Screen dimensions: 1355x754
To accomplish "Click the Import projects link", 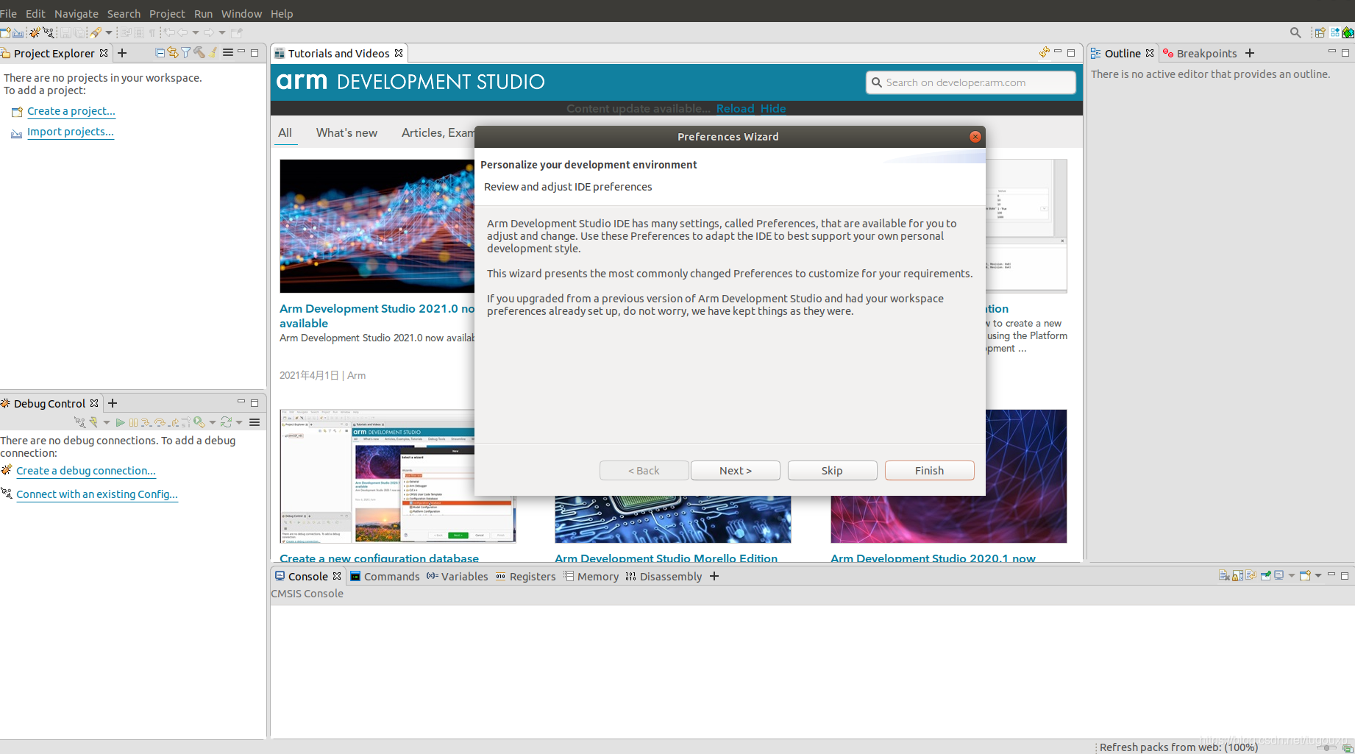I will click(71, 132).
